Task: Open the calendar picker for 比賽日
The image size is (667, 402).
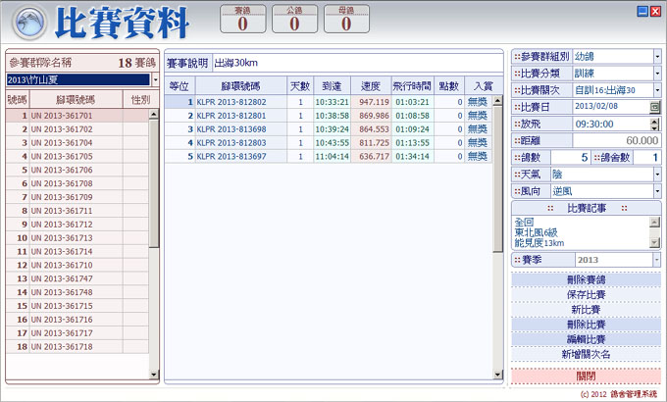Action: [655, 107]
